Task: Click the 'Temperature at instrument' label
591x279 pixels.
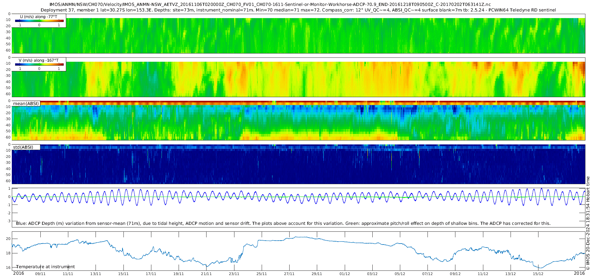Action: 46,267
